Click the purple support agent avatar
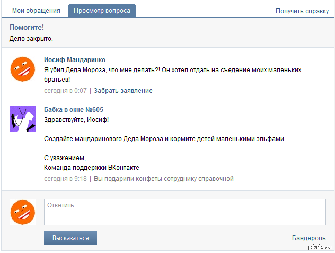The image size is (335, 253). (23, 119)
